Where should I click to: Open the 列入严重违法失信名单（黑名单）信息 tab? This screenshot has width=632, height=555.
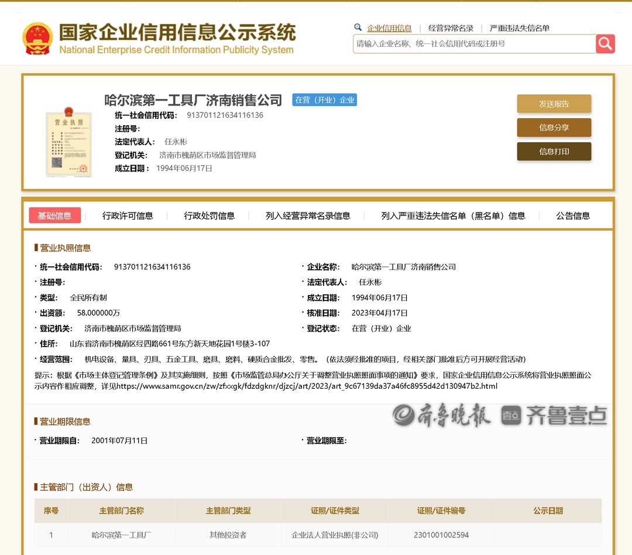[x=453, y=215]
